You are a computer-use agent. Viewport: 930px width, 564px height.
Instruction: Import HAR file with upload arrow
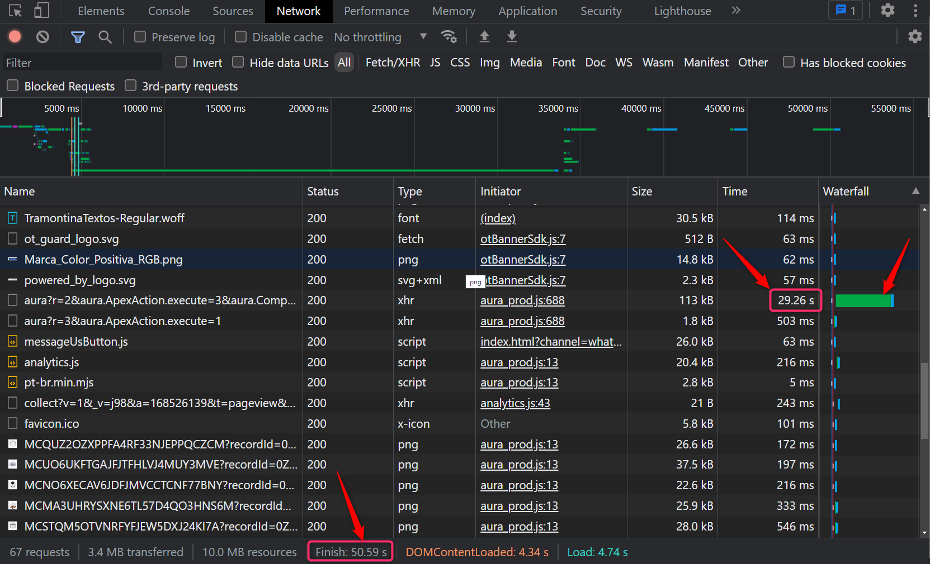(x=484, y=37)
